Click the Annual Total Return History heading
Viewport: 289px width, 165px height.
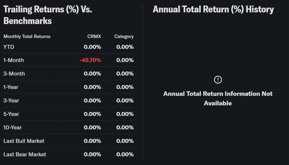(x=213, y=9)
